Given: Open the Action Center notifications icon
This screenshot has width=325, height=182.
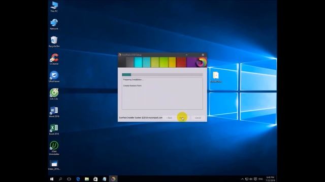Looking at the screenshot, I should pos(255,179).
